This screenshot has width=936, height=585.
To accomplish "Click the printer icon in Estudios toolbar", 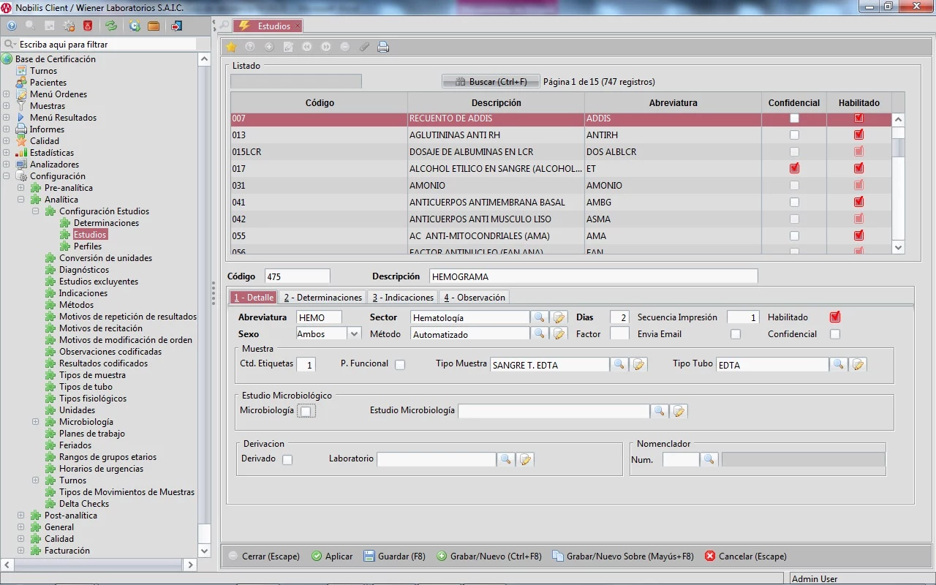I will point(383,47).
